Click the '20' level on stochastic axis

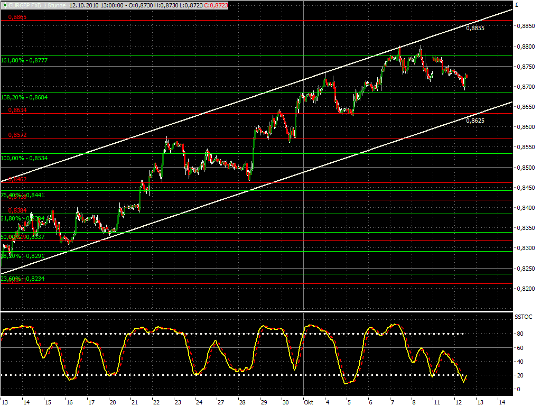click(x=520, y=375)
